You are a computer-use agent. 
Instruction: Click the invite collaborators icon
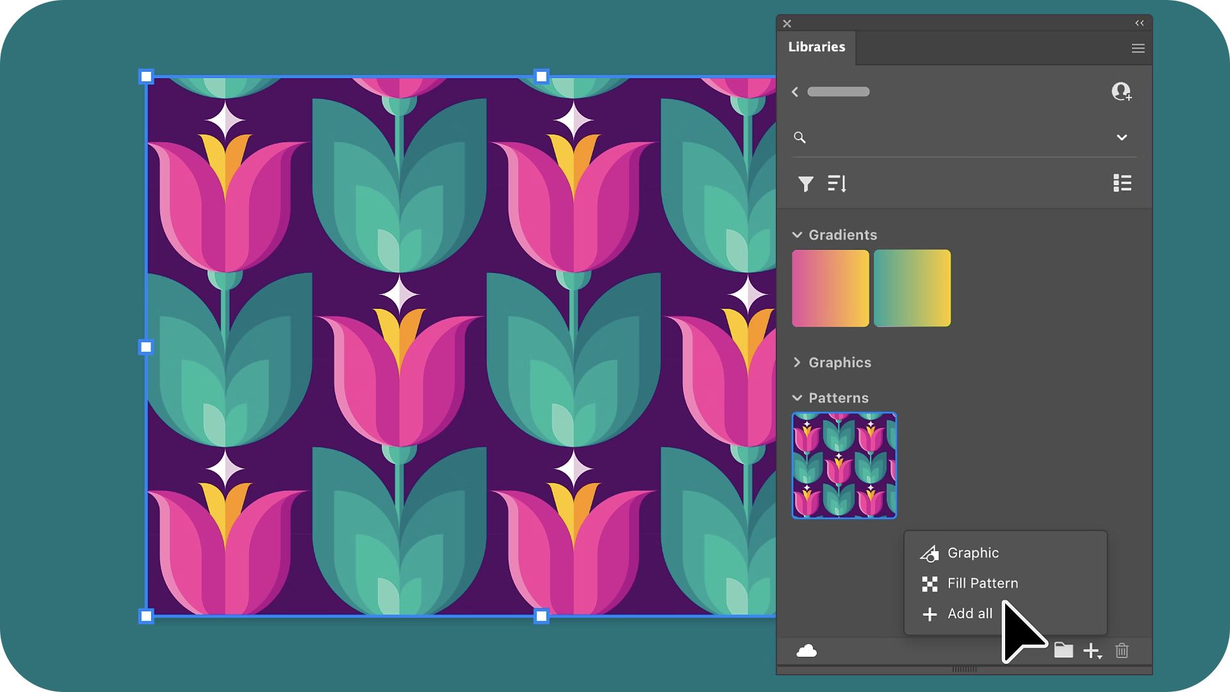[x=1122, y=92]
